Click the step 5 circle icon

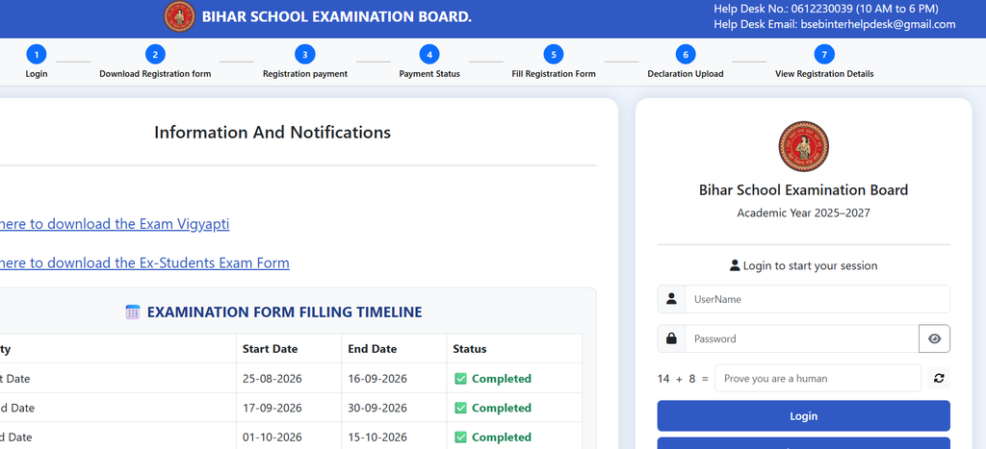pyautogui.click(x=554, y=55)
